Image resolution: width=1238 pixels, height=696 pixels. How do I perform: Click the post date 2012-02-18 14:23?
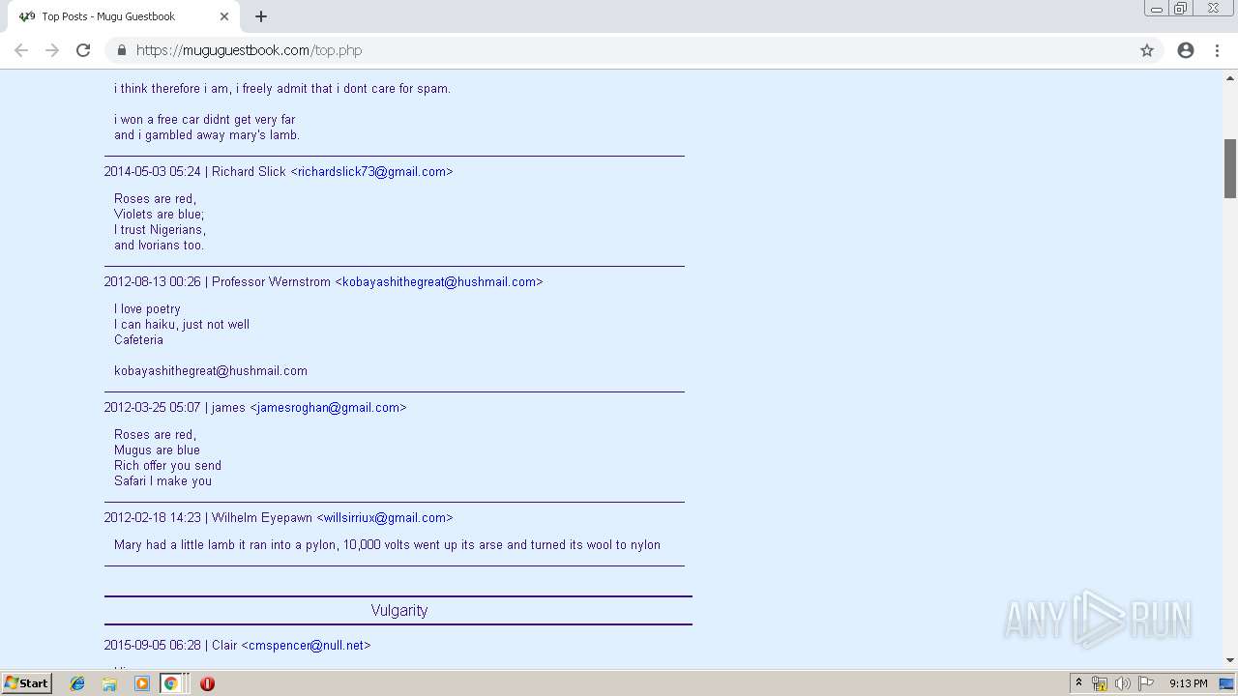[x=153, y=517]
